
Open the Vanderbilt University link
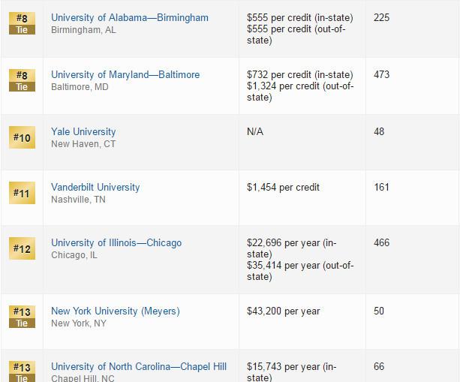(x=95, y=187)
